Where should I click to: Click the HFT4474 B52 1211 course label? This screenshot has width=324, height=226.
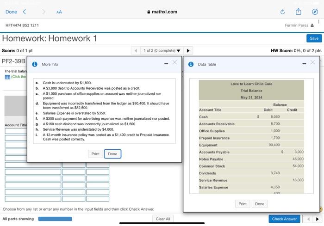click(22, 25)
